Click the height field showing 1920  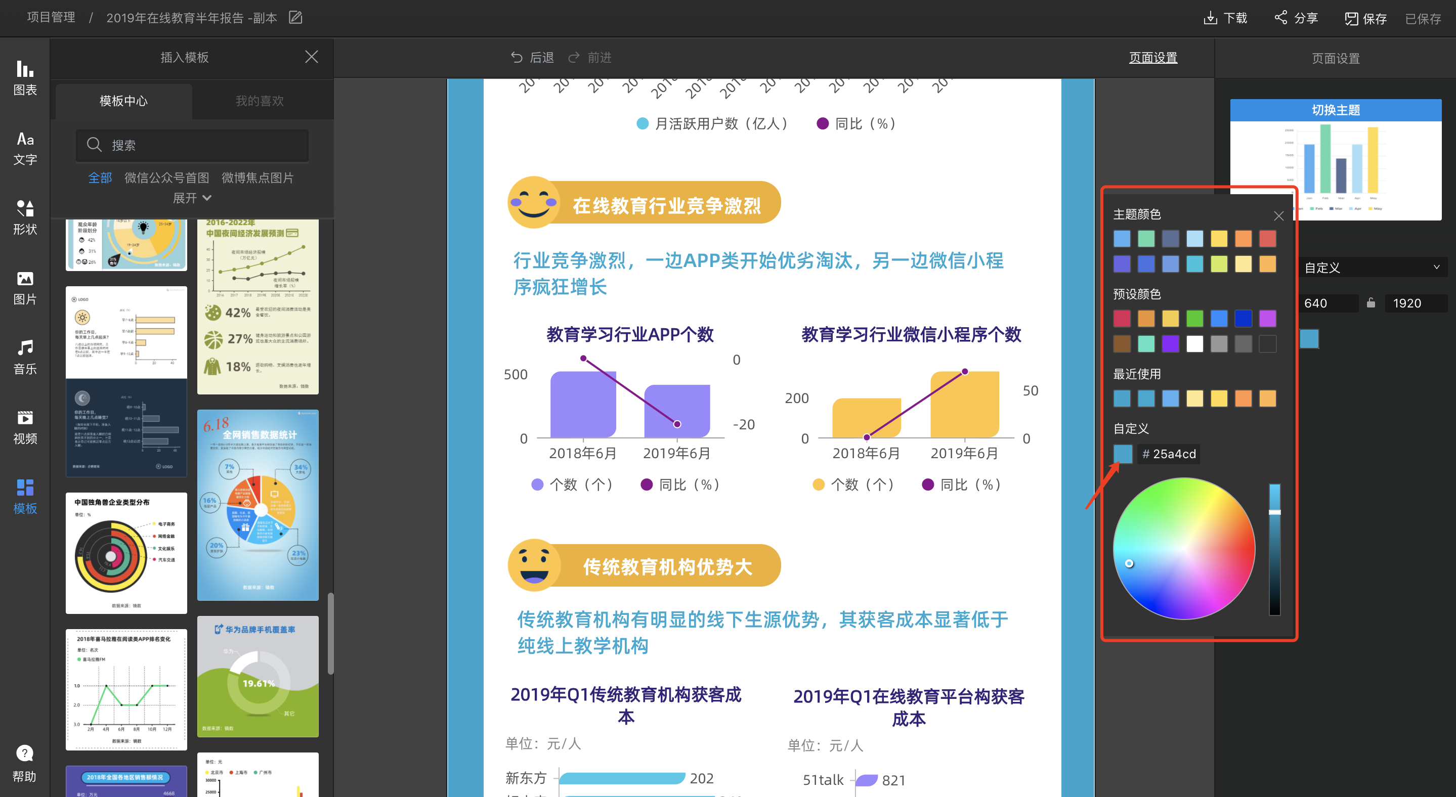pos(1416,303)
